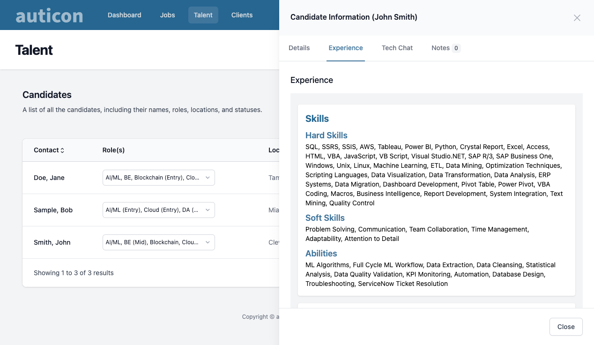Select candidate Doe, Jane
Viewport: 594px width, 345px height.
click(49, 178)
